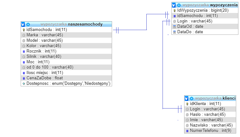Open the gear options of klienci table
Viewport: 240px width, 137px height.
[x=191, y=98]
